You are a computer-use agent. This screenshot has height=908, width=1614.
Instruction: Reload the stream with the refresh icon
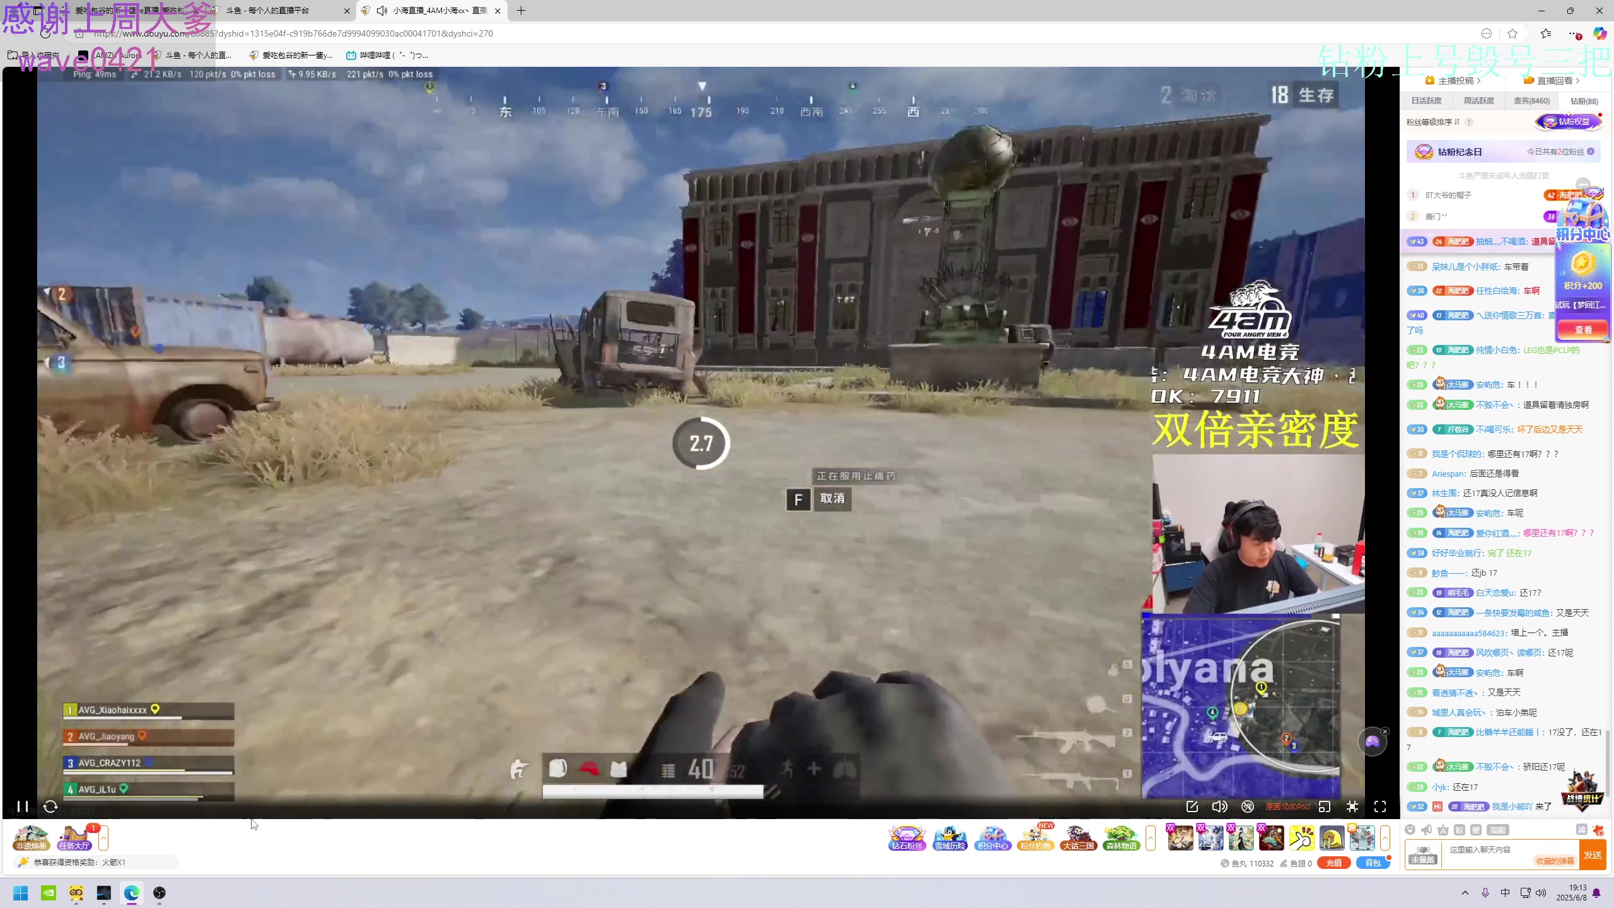[50, 806]
